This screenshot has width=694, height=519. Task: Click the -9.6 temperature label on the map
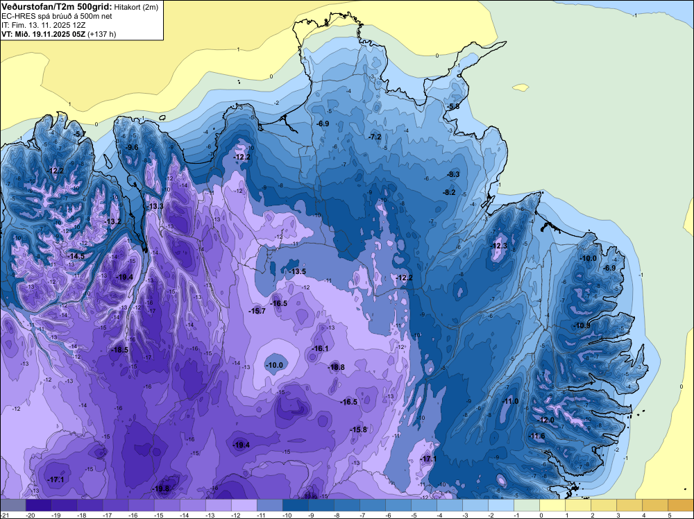click(131, 147)
